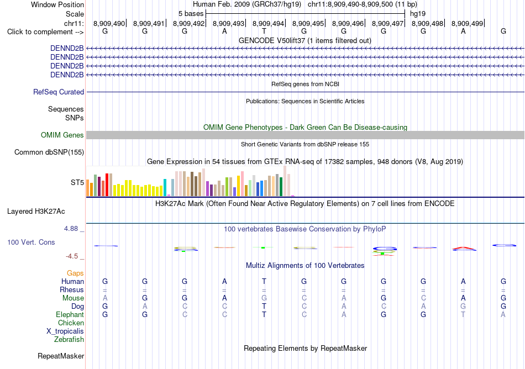Open '100 vertebrates Basewise Conservation by PhyloP' title
Viewport: 525px width, 369px height.
305,229
